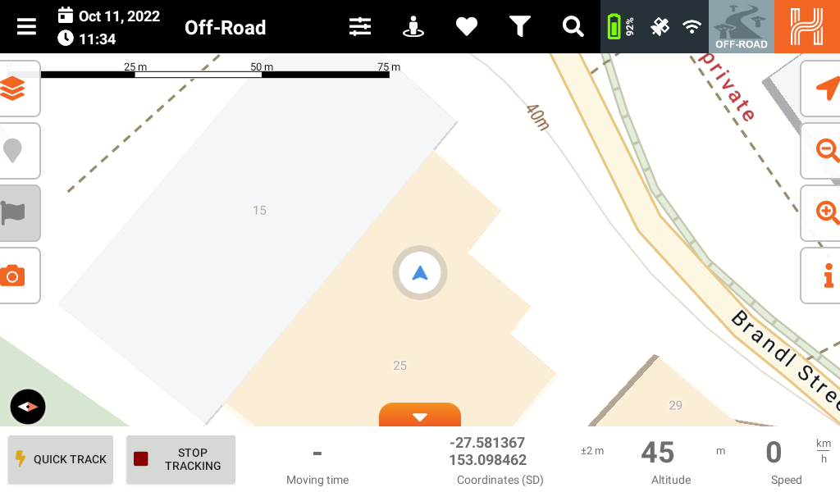Collapse the bottom info panel arrow

pos(420,415)
